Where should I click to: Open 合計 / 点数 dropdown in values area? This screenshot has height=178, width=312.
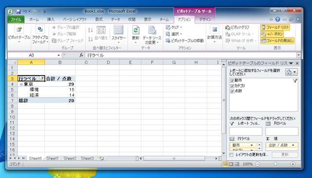pos(293,145)
